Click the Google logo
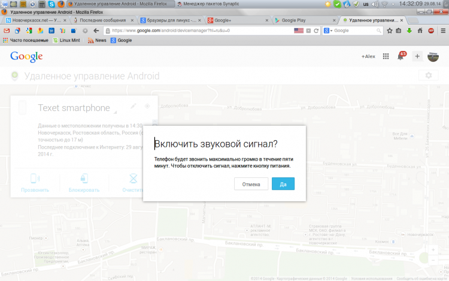This screenshot has height=281, width=449. click(26, 57)
